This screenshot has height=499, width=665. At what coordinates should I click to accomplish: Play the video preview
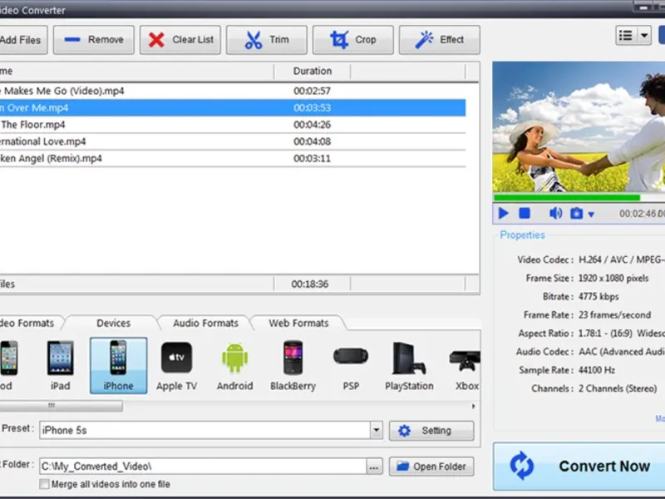coord(504,214)
